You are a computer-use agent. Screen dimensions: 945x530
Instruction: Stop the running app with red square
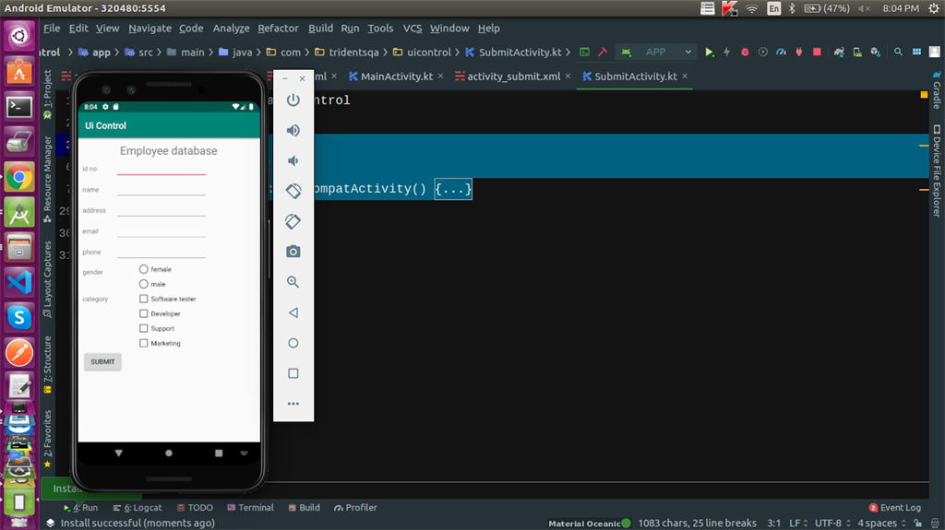click(818, 53)
